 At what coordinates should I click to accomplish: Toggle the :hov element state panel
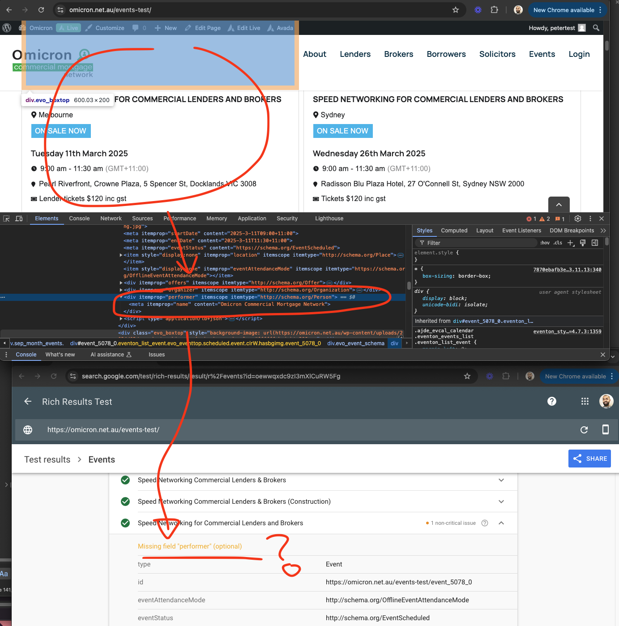point(545,243)
